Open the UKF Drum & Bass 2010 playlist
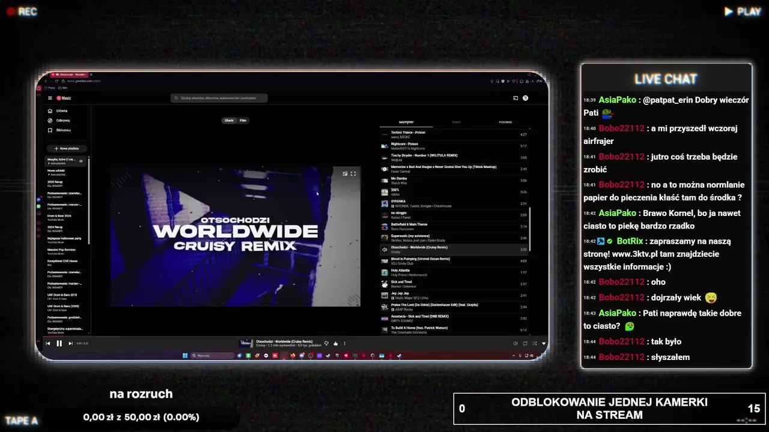This screenshot has height=432, width=769. tap(65, 297)
